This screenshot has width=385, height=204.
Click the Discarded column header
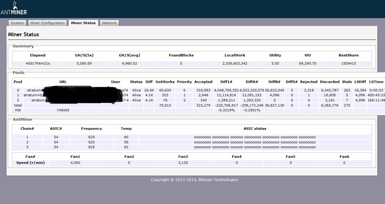tap(330, 82)
